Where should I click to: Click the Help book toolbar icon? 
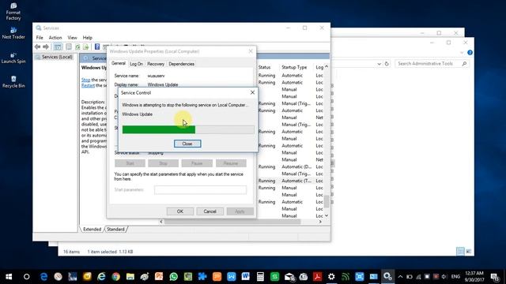click(x=97, y=47)
